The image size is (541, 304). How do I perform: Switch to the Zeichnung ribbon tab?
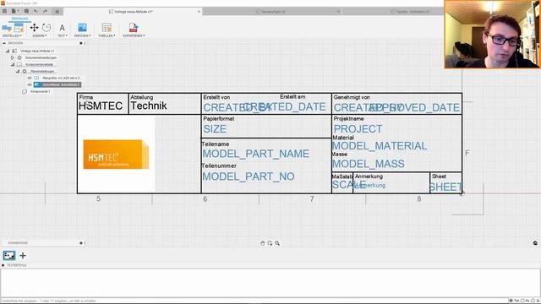coord(19,19)
